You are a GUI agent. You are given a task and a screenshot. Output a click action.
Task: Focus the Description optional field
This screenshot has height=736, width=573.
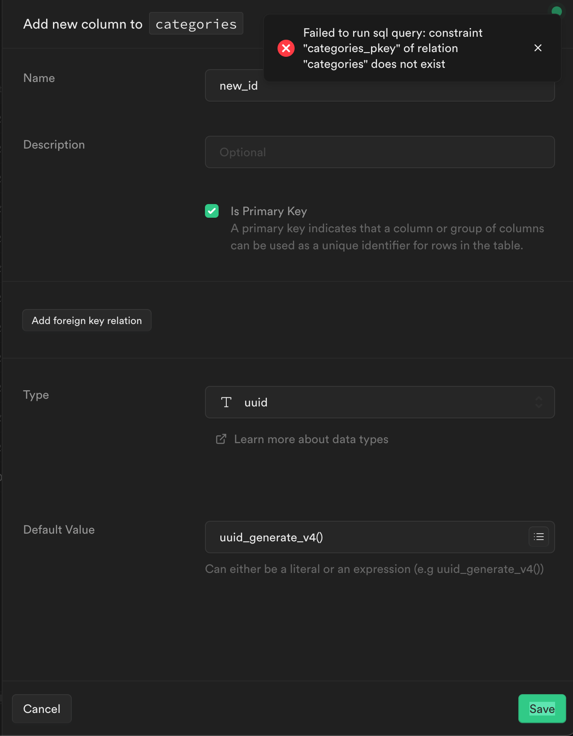click(x=380, y=152)
